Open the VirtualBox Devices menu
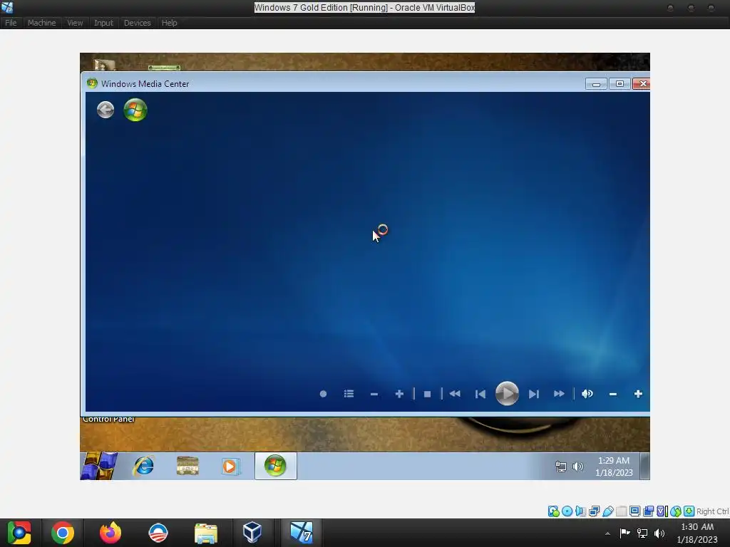This screenshot has width=730, height=547. [x=138, y=23]
